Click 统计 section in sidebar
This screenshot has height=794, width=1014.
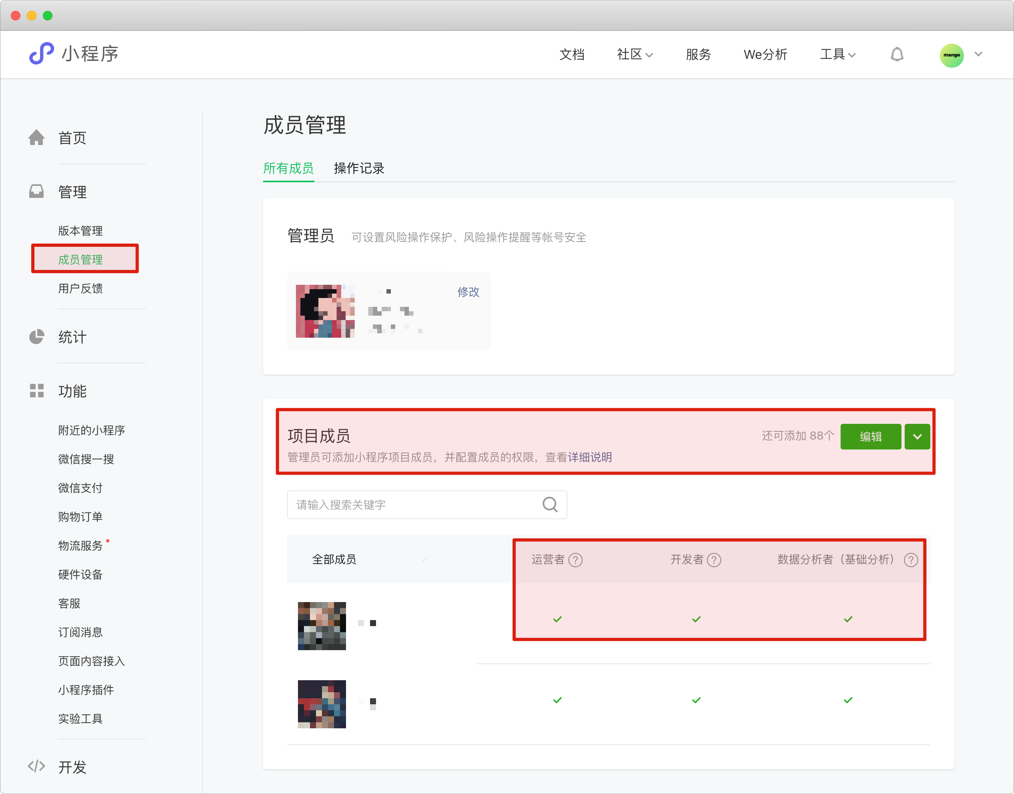pyautogui.click(x=72, y=337)
